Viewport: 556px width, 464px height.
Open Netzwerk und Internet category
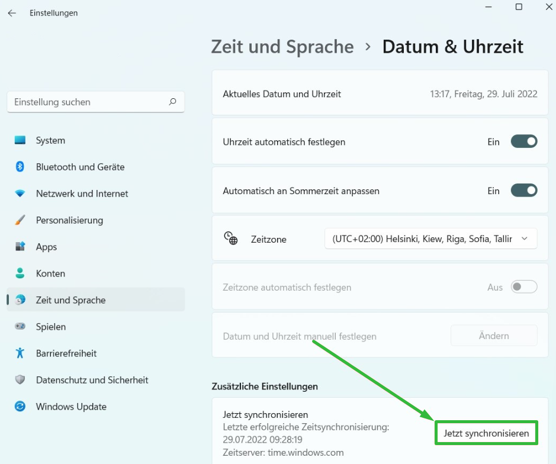96,194
